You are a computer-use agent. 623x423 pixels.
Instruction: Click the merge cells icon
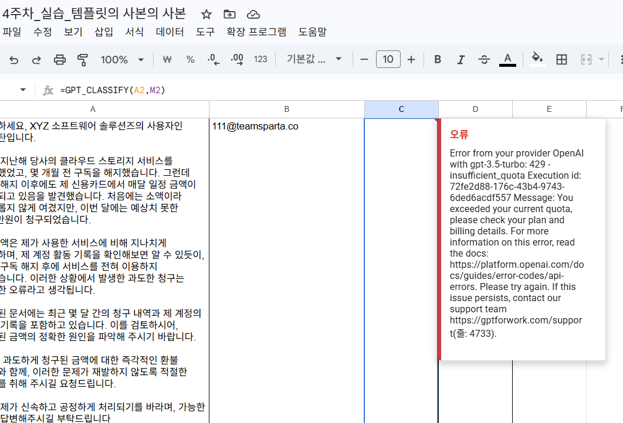(x=587, y=60)
